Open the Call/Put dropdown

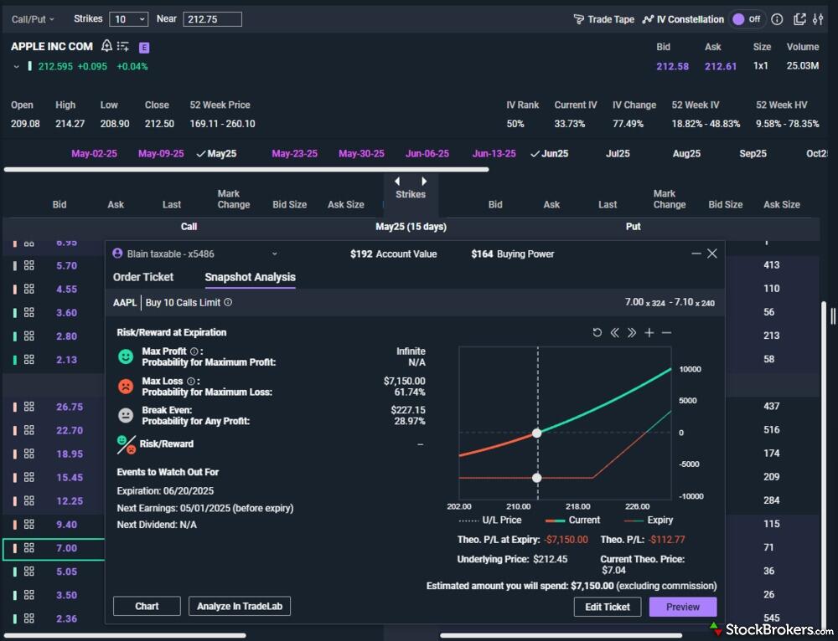pyautogui.click(x=33, y=18)
